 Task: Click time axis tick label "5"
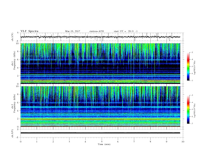click(x=102, y=142)
